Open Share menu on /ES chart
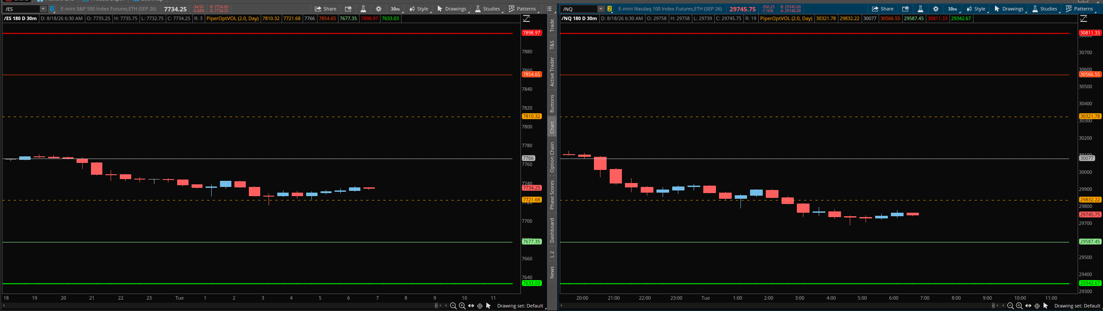 325,9
